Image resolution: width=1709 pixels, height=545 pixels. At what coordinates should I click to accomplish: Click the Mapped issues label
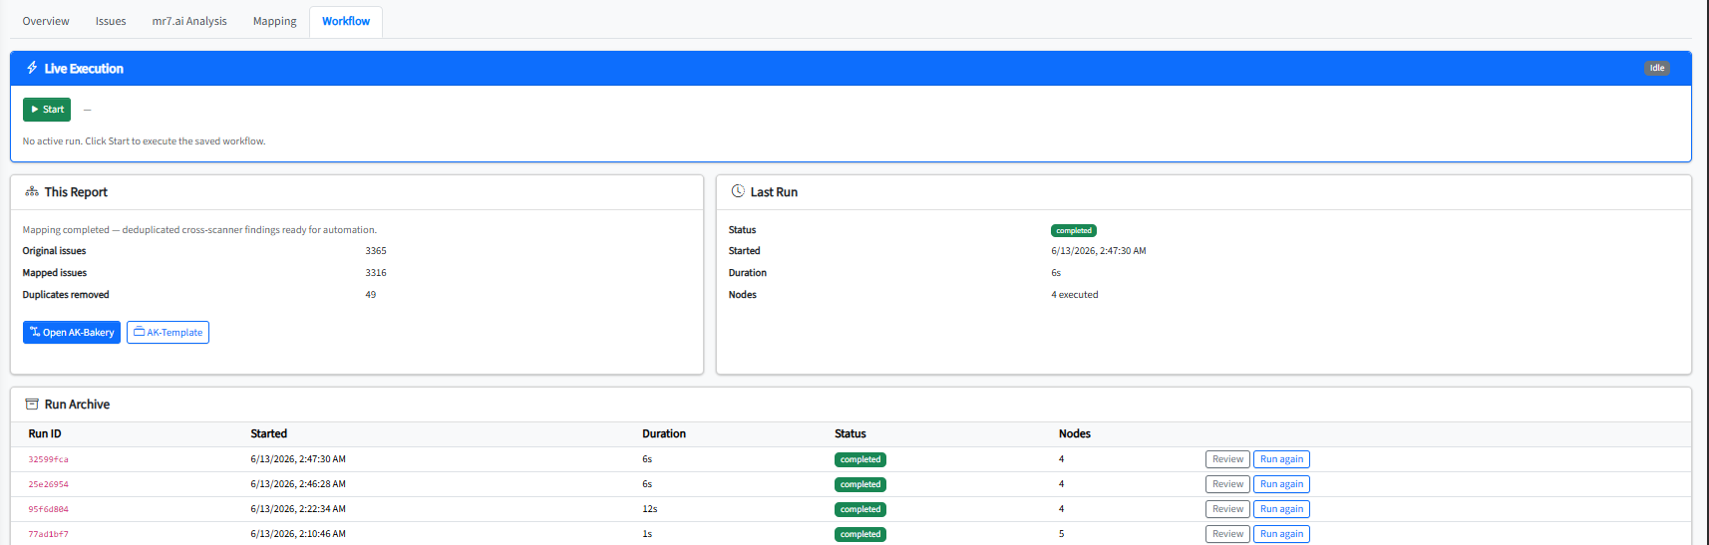click(x=55, y=273)
